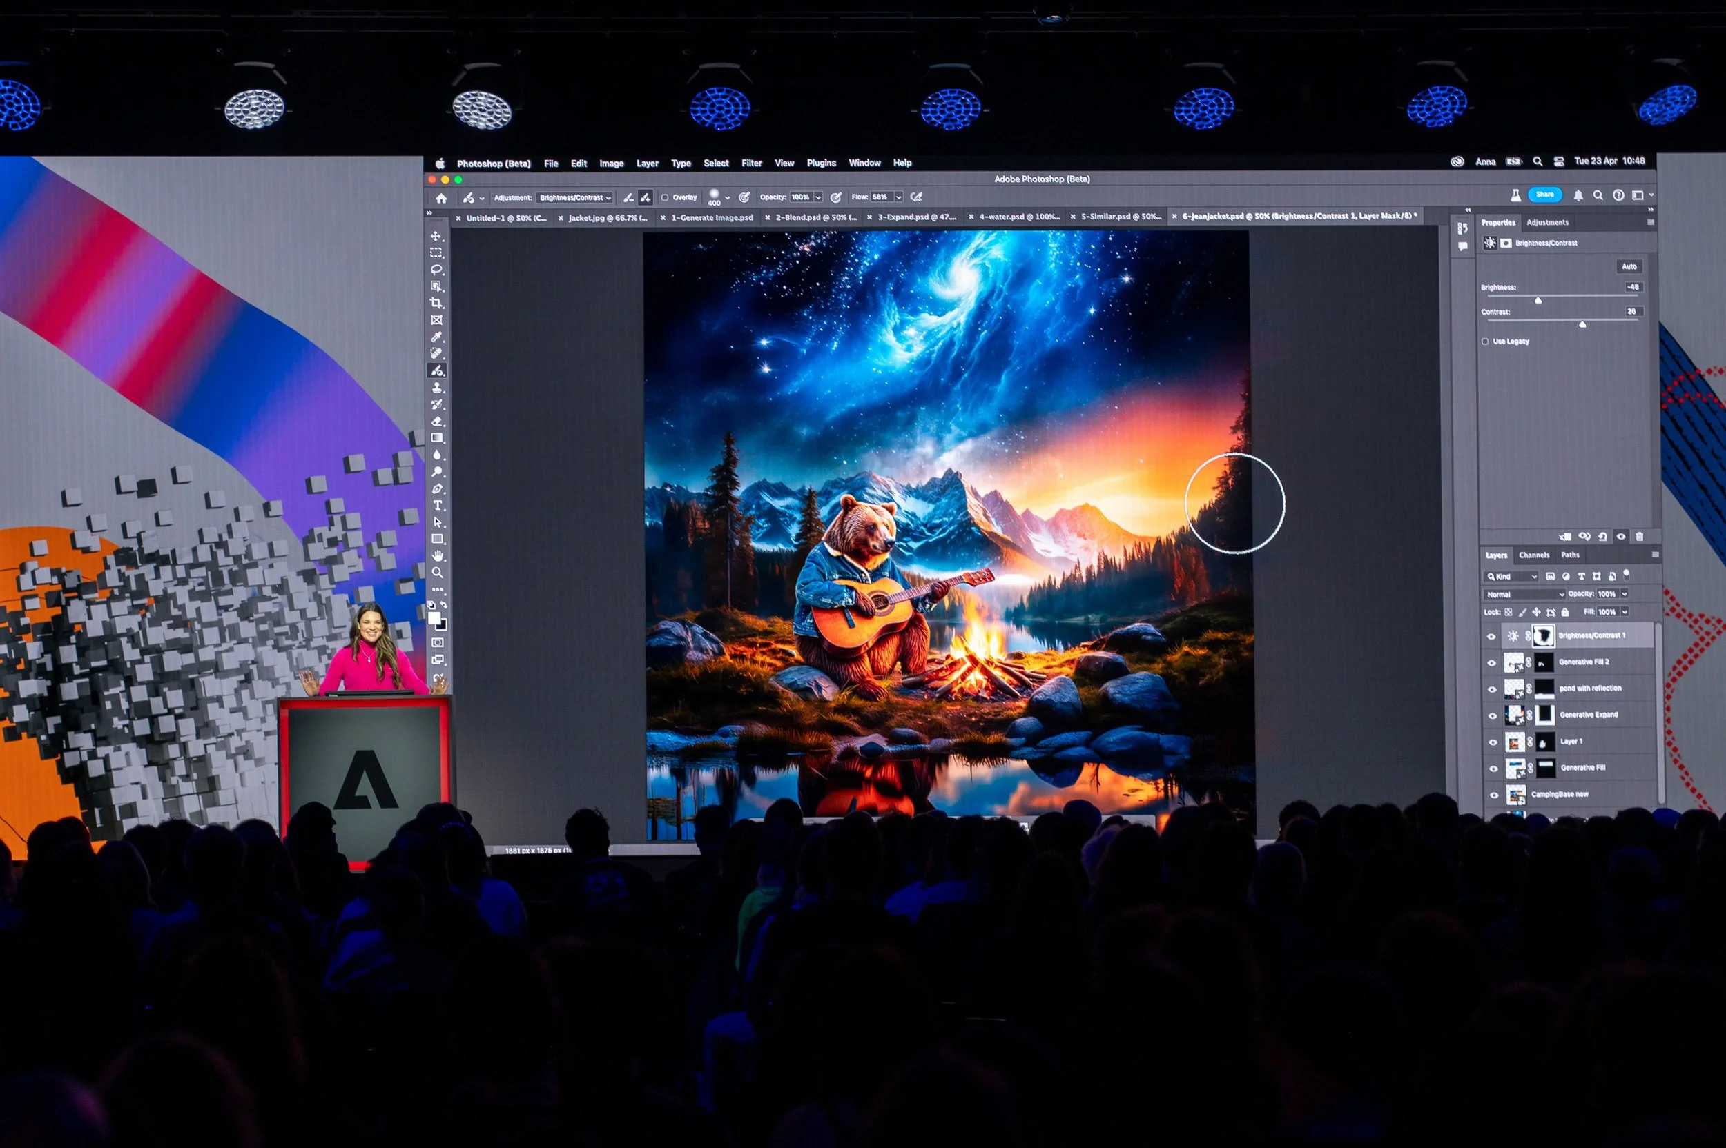The image size is (1726, 1148).
Task: Select the Horizontal Type tool
Action: tap(437, 505)
